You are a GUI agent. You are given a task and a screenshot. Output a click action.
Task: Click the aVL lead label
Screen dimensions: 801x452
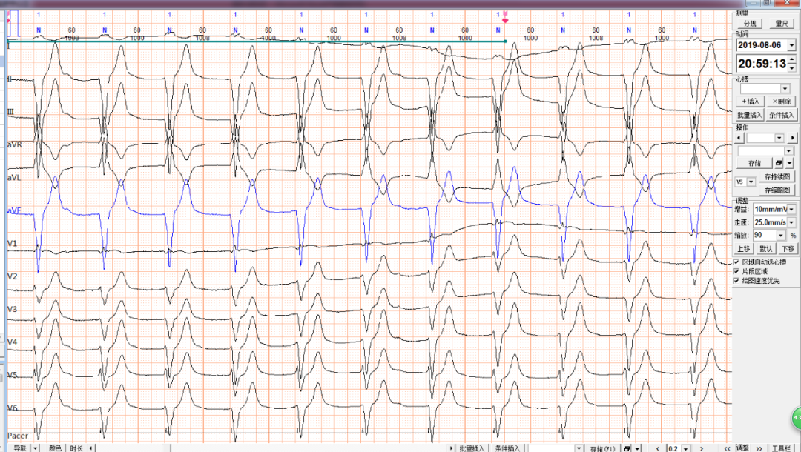[x=14, y=178]
